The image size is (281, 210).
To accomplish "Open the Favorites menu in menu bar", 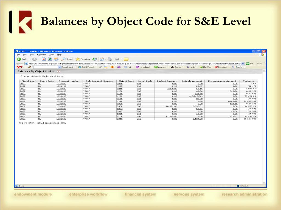I will pyautogui.click(x=41, y=55).
